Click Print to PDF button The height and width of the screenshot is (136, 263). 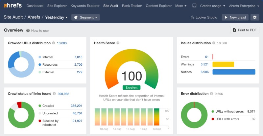(x=245, y=30)
